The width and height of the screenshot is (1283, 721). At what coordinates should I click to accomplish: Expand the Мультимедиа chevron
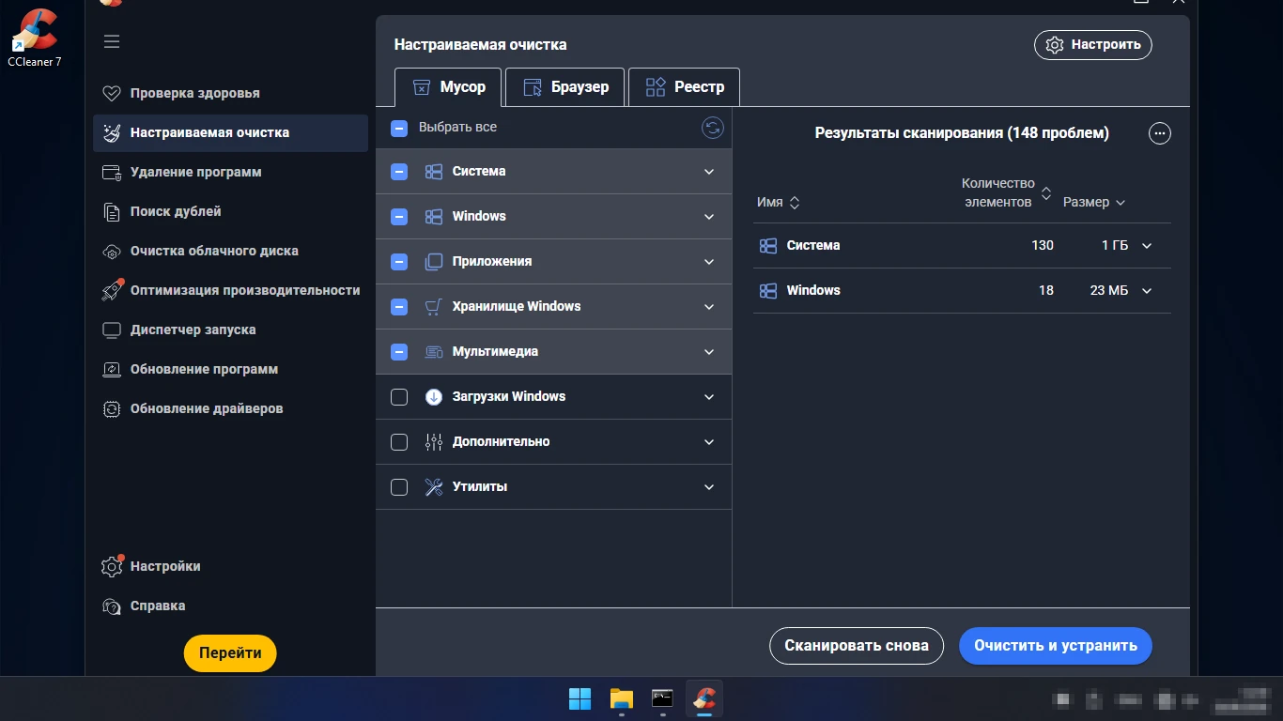click(709, 352)
